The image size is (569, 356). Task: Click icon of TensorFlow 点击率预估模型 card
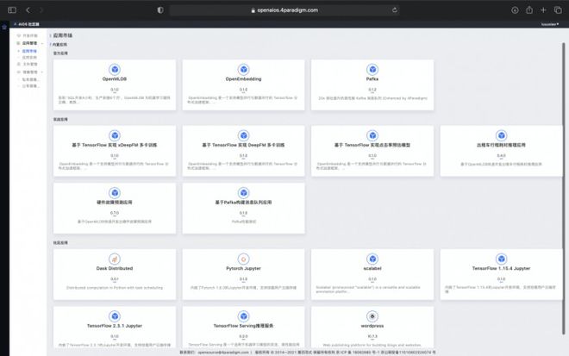372,135
